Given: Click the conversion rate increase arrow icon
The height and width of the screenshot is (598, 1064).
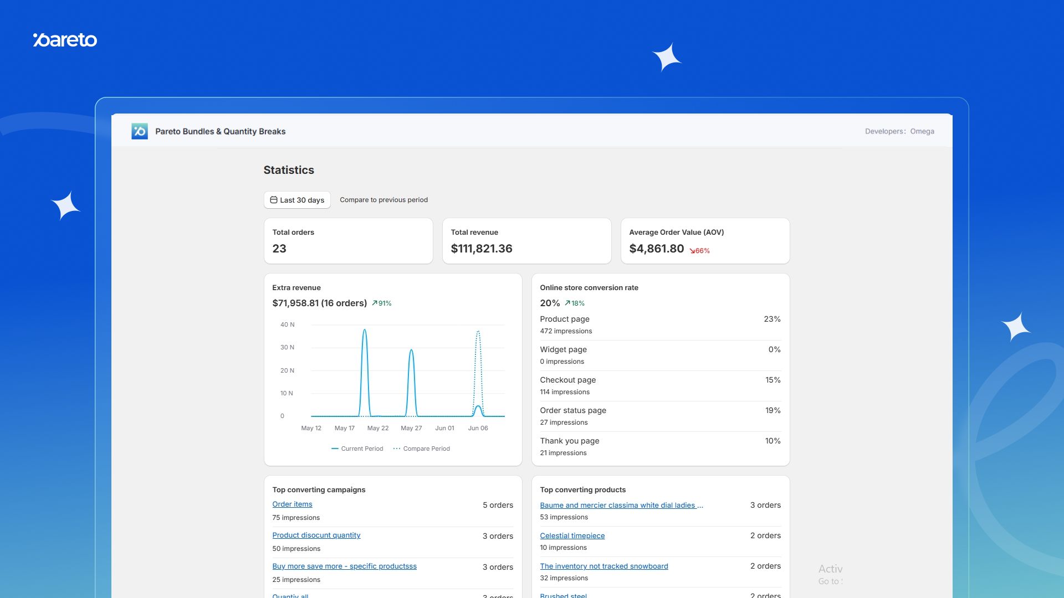Looking at the screenshot, I should [567, 303].
